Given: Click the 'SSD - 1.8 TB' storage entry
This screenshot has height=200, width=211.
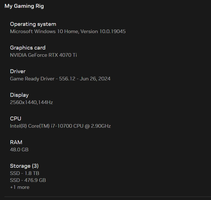Looking at the screenshot, I should tap(24, 173).
